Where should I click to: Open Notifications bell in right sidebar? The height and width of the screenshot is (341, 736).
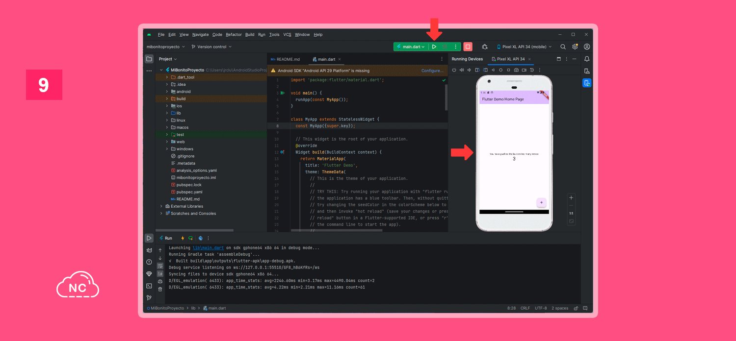(587, 59)
